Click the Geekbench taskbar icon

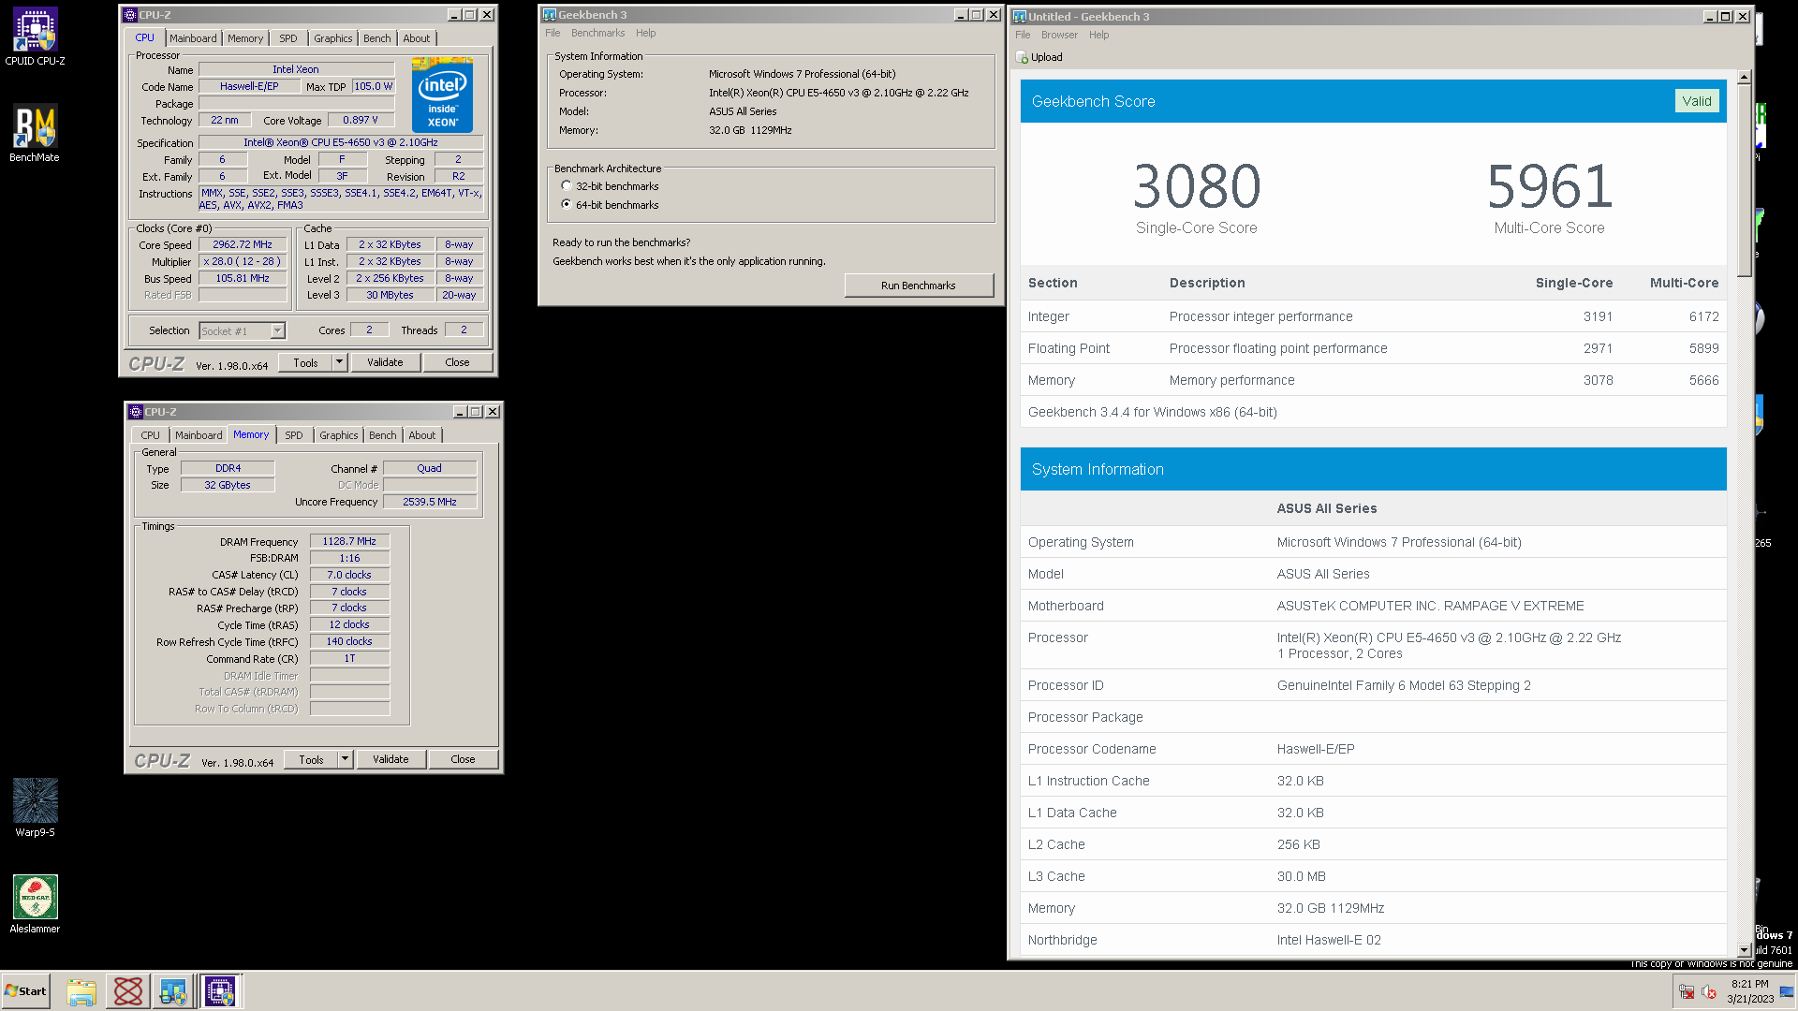tap(173, 991)
